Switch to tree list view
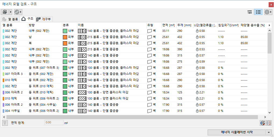Image resolution: width=274 pixels, height=137 pixels. coord(250,12)
